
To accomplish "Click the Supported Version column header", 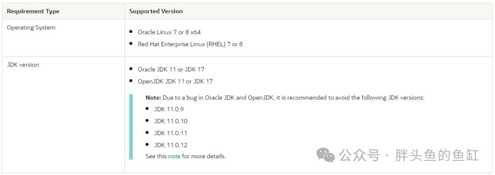I will [156, 11].
